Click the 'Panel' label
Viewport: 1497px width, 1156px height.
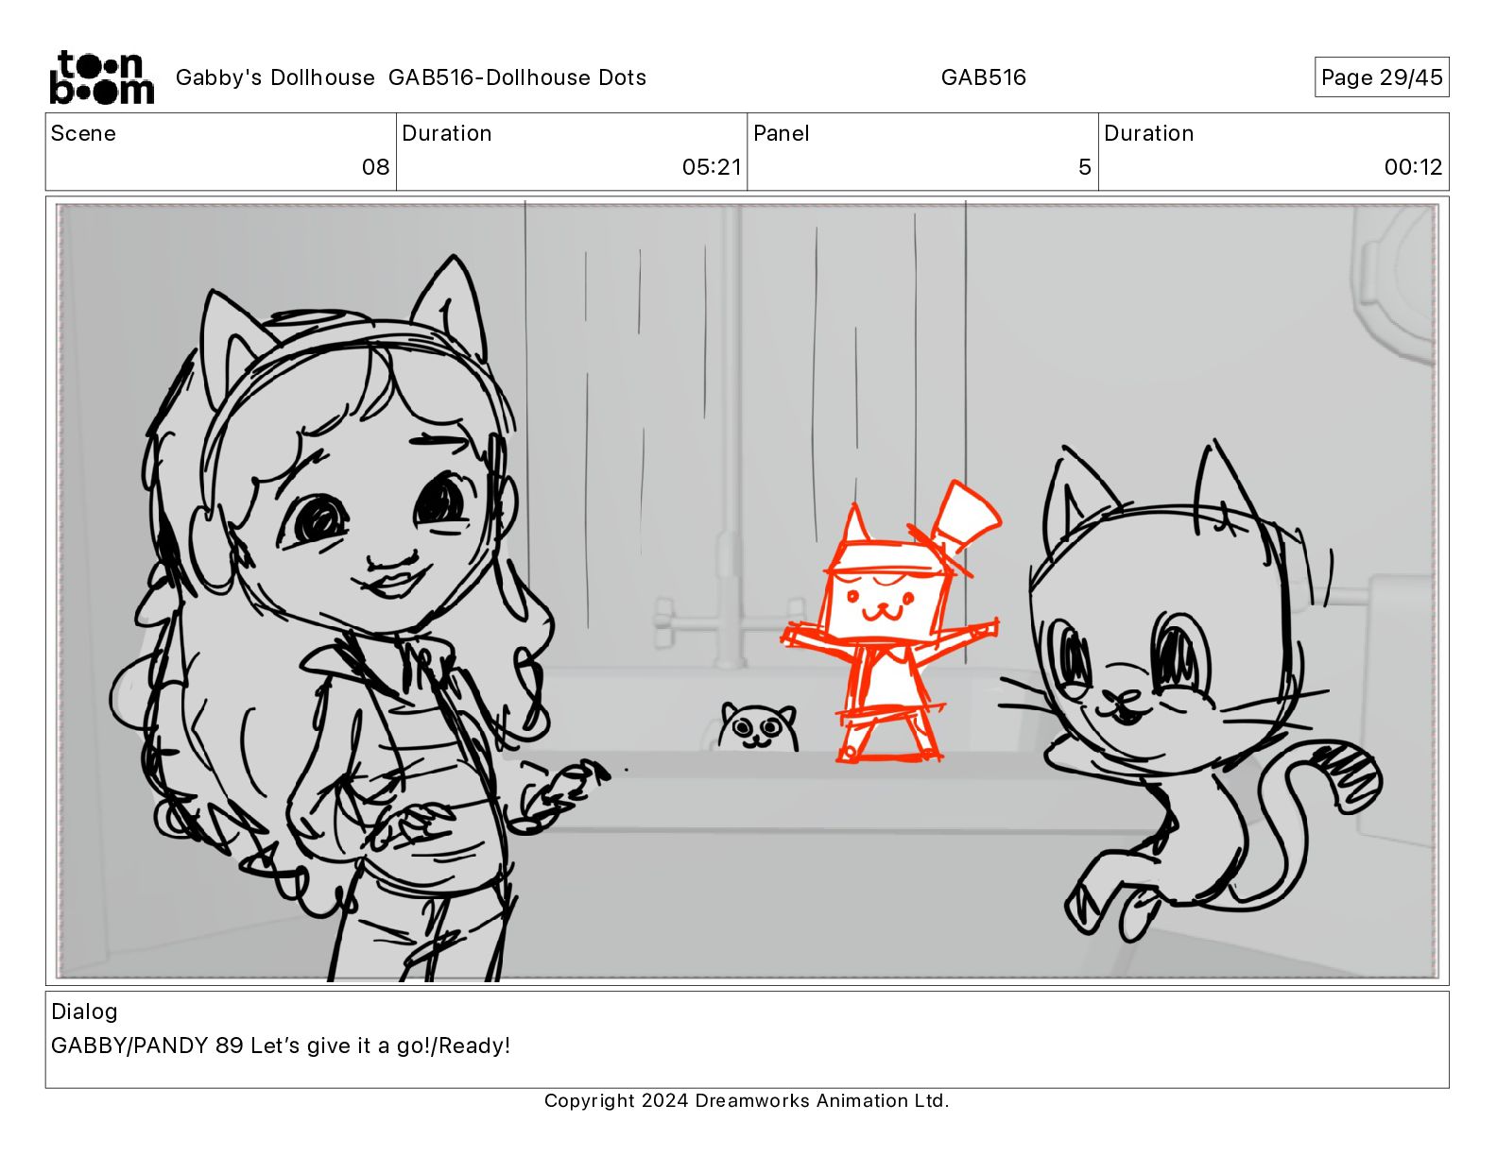[x=781, y=133]
